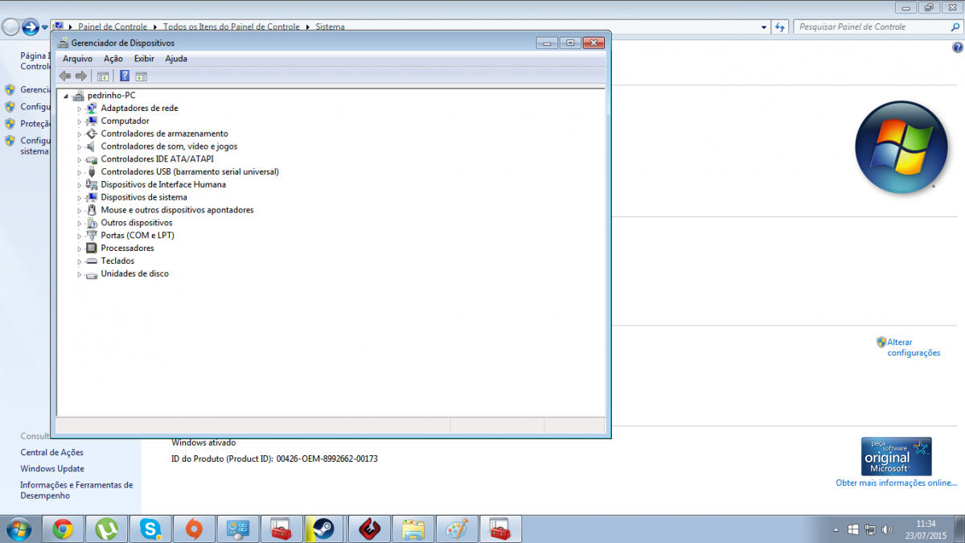
Task: Collapse the pedrinho-PC root node
Action: click(x=66, y=96)
